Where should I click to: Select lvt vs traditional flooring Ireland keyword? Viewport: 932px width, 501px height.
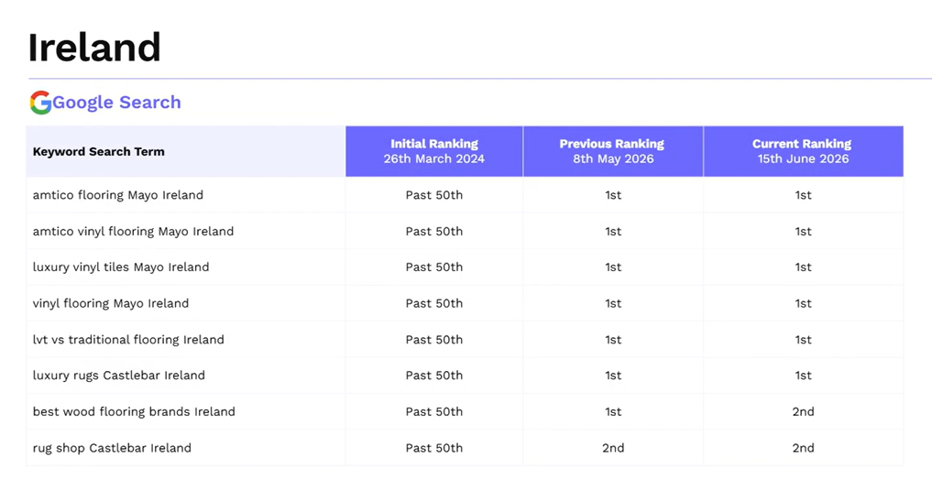[x=128, y=340]
